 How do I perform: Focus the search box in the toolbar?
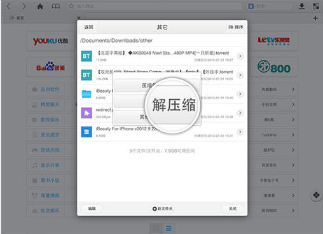[269, 6]
